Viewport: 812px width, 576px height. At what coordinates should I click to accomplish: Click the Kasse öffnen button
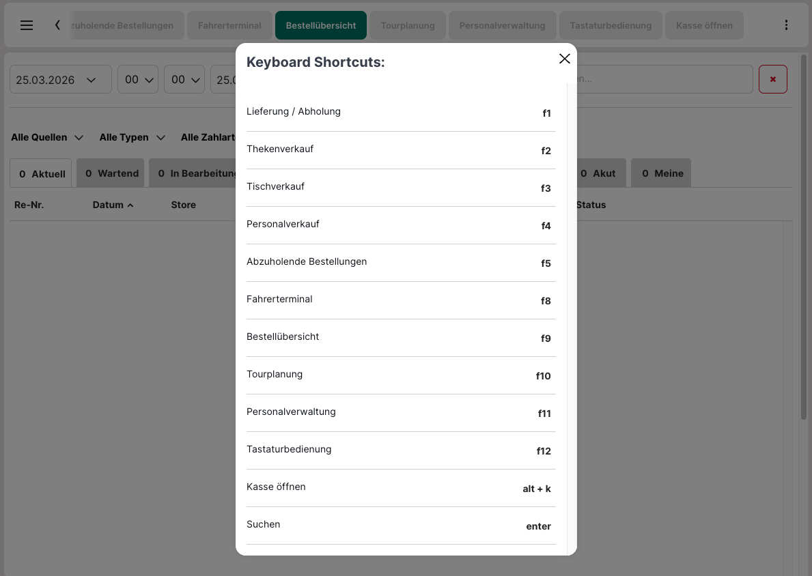click(704, 26)
